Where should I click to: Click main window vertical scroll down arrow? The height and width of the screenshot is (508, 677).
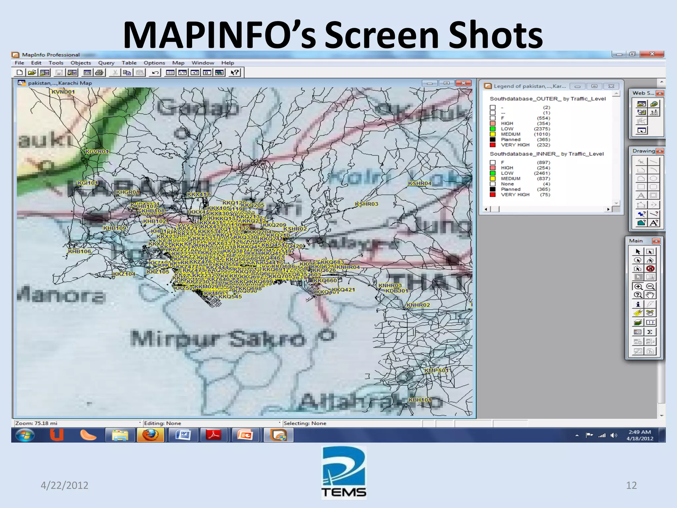(661, 415)
